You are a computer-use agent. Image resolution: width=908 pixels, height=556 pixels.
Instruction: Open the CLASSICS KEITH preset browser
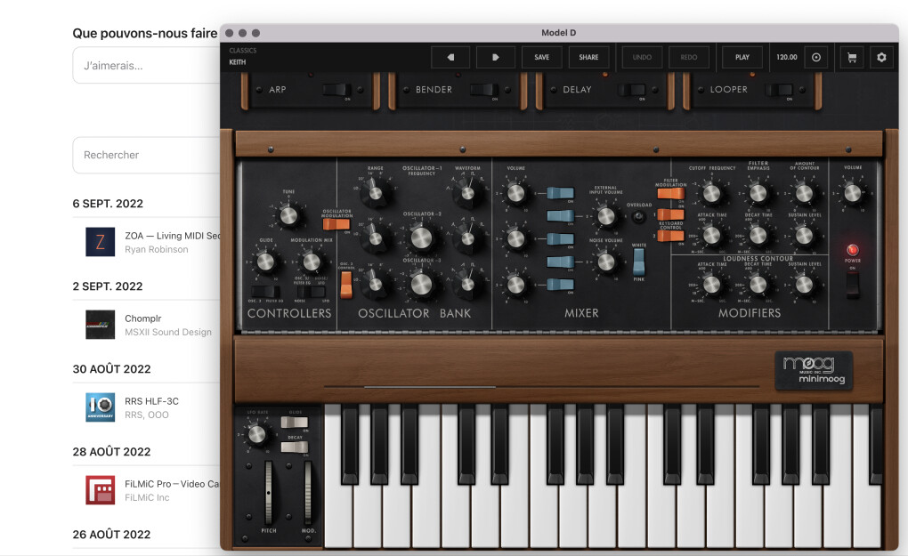click(243, 56)
